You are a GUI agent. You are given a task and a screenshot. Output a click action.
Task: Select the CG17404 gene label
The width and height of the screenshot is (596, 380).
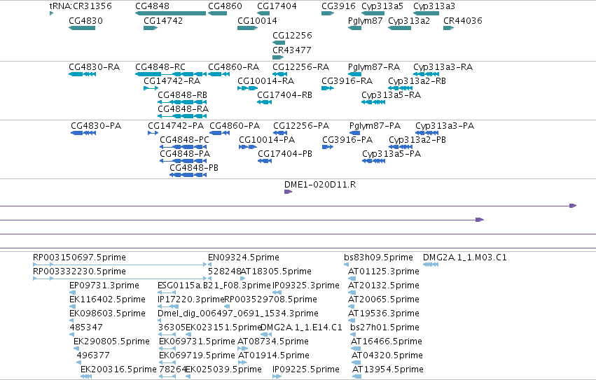pyautogui.click(x=277, y=6)
